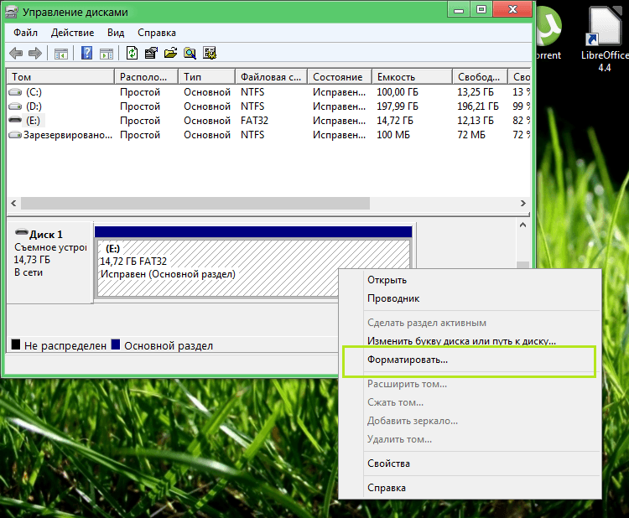The height and width of the screenshot is (518, 629).
Task: Click the Диск 1 label panel
Action: (49, 260)
